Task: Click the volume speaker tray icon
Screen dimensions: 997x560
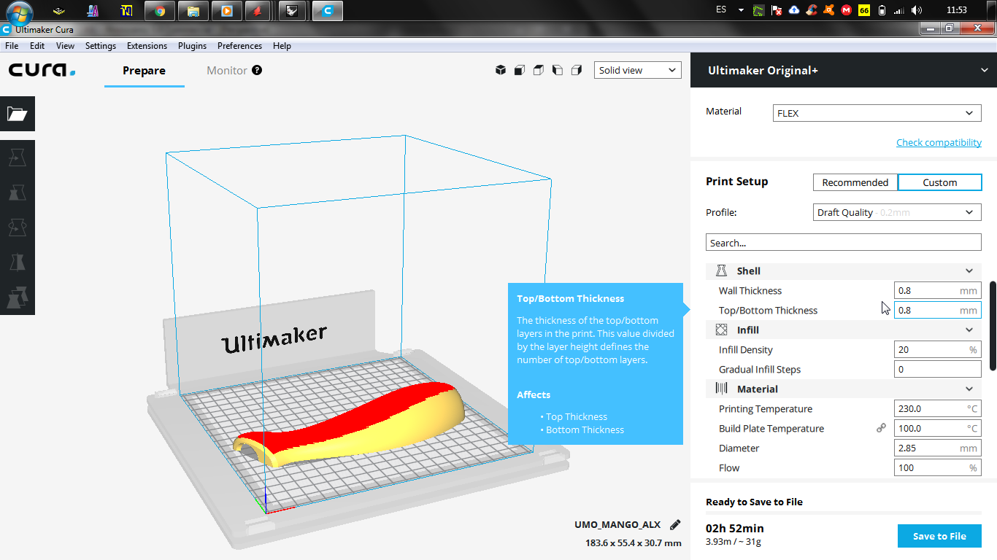Action: coord(917,10)
